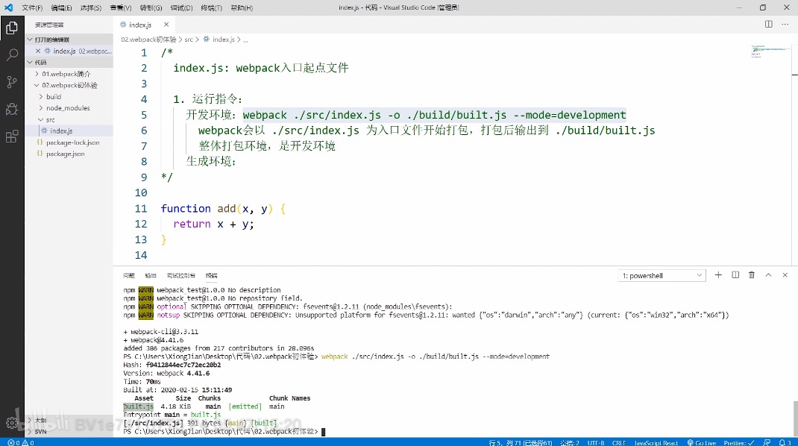This screenshot has width=798, height=446.
Task: Click the 空格: 2 indentation status item
Action: click(570, 442)
